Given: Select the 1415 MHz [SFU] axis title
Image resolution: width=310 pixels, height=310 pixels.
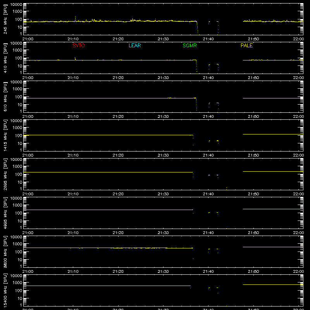Looking at the screenshot, I should pos(5,135).
